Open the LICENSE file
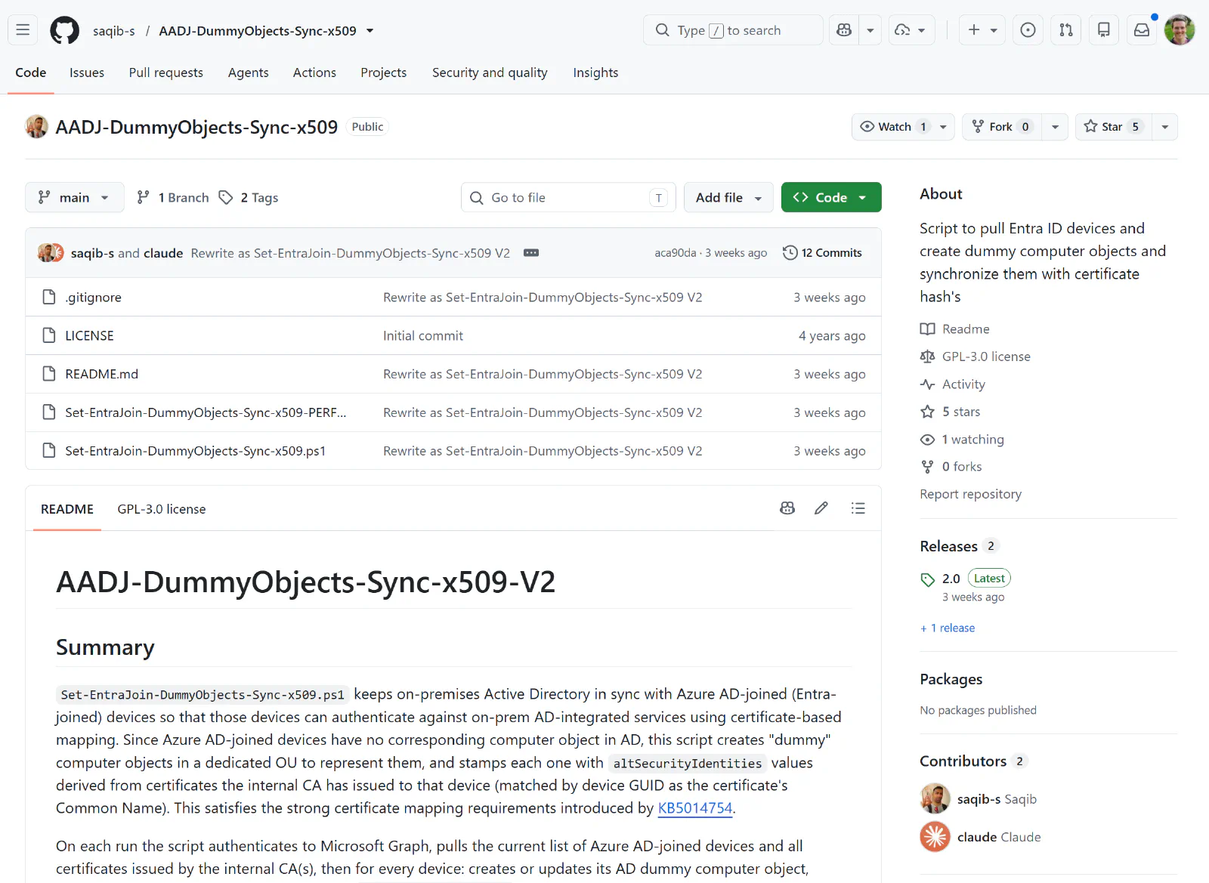The width and height of the screenshot is (1209, 883). coord(89,335)
